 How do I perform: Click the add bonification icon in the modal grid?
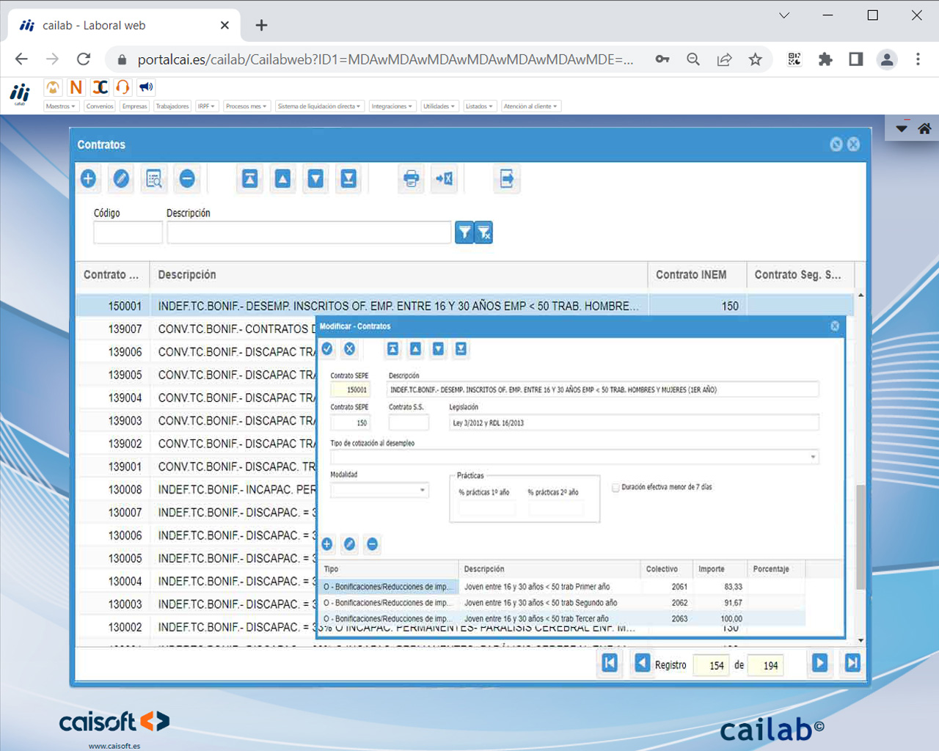coord(327,544)
